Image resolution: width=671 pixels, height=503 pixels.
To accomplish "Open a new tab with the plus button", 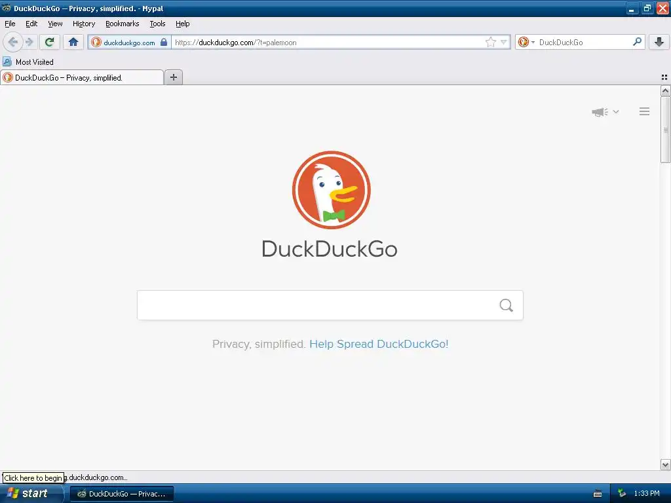I will pyautogui.click(x=173, y=77).
